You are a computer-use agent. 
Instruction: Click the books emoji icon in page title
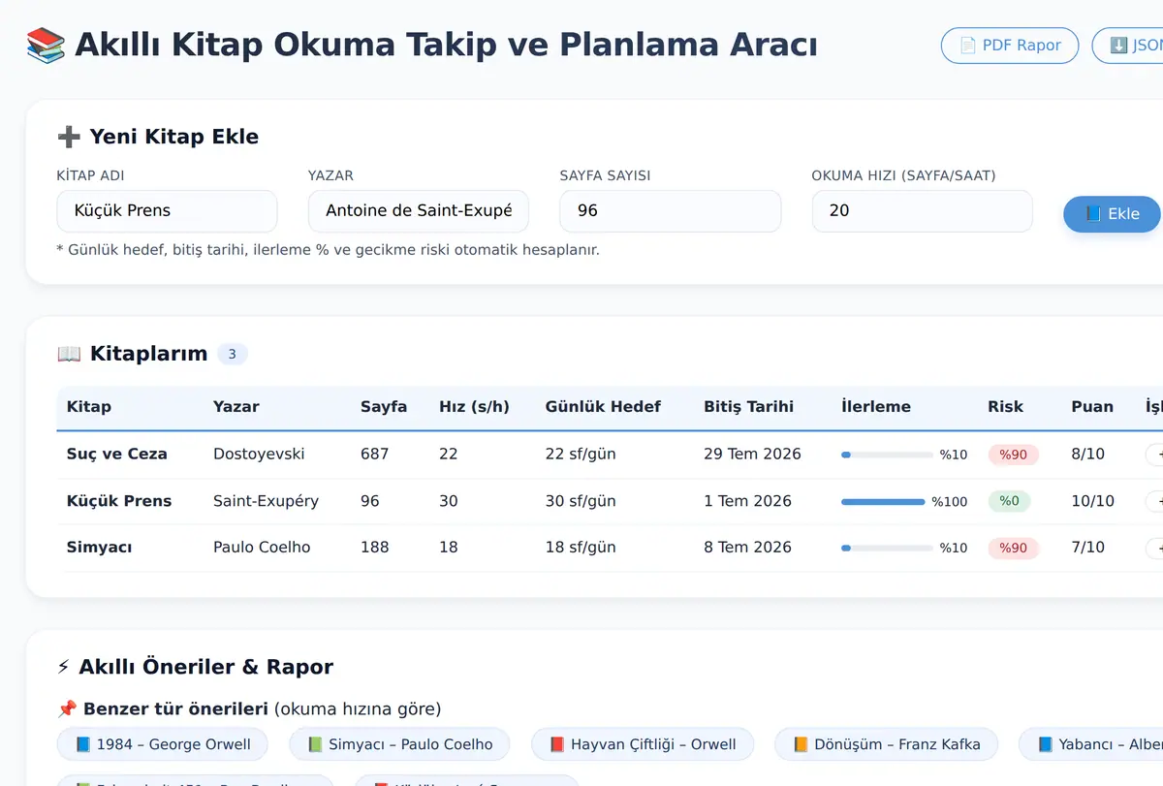point(46,45)
